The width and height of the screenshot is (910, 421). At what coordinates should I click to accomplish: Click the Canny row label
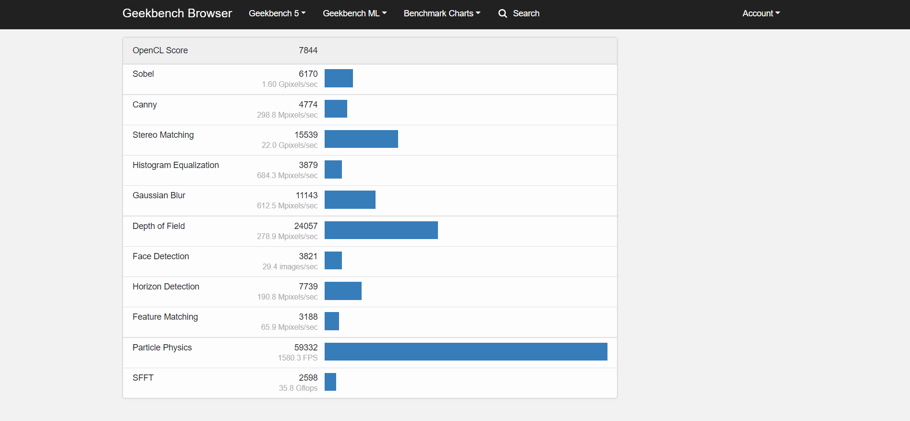coord(145,105)
